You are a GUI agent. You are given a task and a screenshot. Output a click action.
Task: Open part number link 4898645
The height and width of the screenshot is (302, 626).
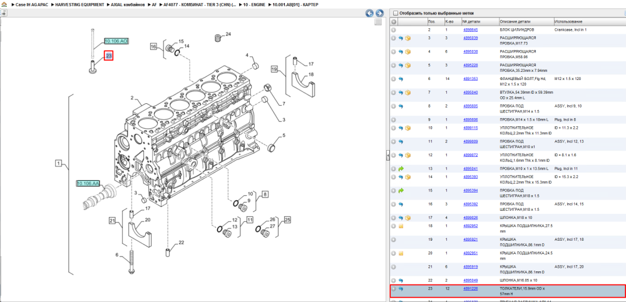pyautogui.click(x=470, y=30)
